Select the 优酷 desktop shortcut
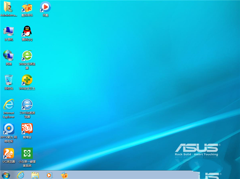The height and width of the screenshot is (179, 240). [x=45, y=7]
